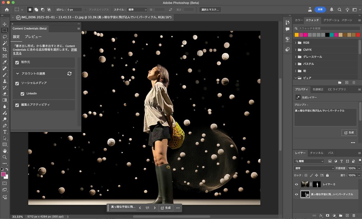This screenshot has height=219, width=362.
Task: Switch to the チャンネル tab
Action: pos(317,153)
